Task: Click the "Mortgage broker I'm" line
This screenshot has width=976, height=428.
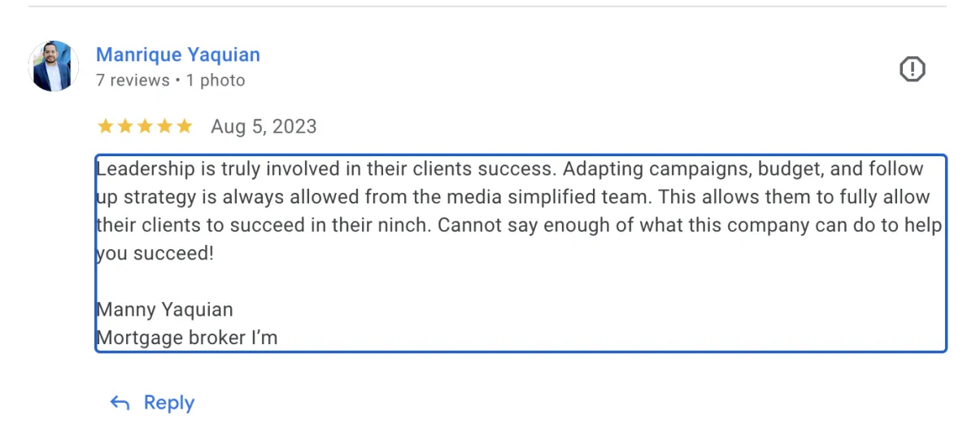Action: pos(187,338)
